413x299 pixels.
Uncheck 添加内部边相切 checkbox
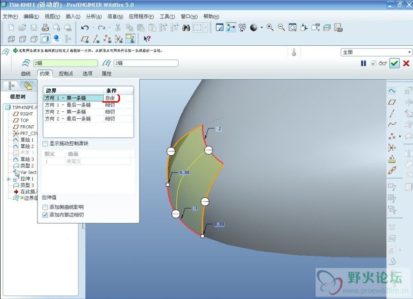[x=45, y=215]
